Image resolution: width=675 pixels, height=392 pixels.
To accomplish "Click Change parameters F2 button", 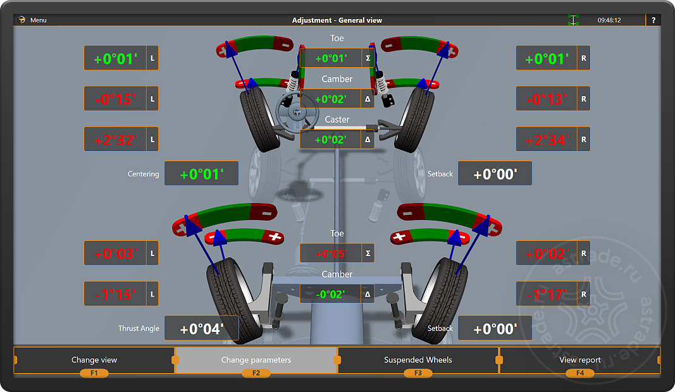I will pyautogui.click(x=256, y=360).
